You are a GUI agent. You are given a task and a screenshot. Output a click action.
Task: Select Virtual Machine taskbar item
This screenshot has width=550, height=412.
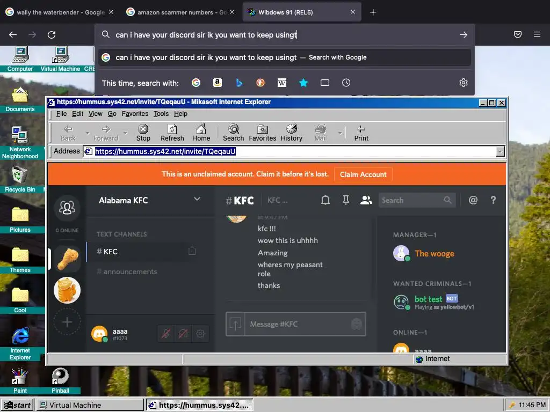coord(90,405)
